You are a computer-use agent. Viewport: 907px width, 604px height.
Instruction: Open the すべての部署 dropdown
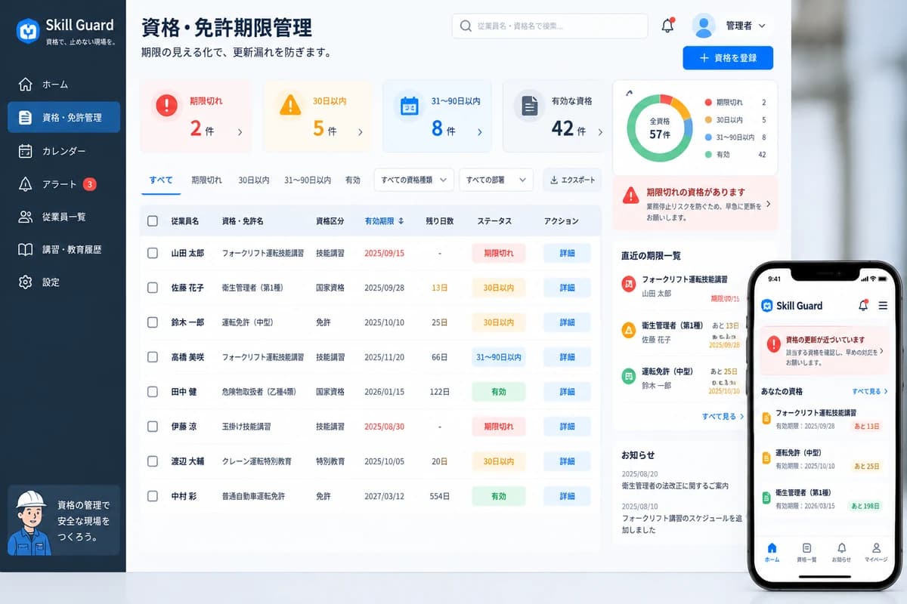(x=496, y=180)
